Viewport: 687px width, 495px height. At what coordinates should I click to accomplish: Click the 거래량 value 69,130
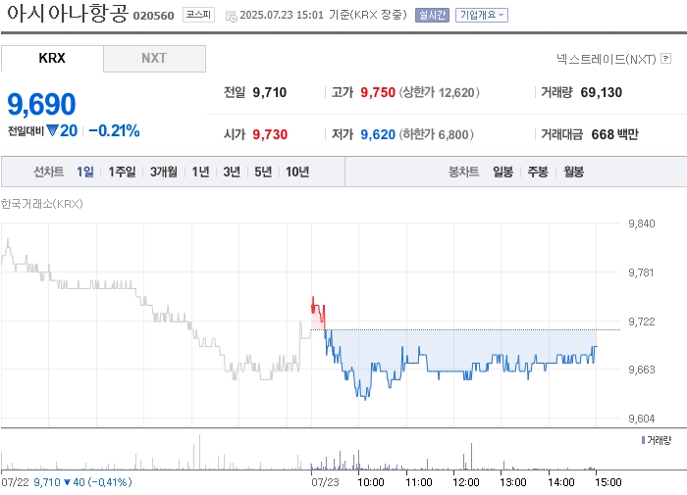[x=601, y=92]
